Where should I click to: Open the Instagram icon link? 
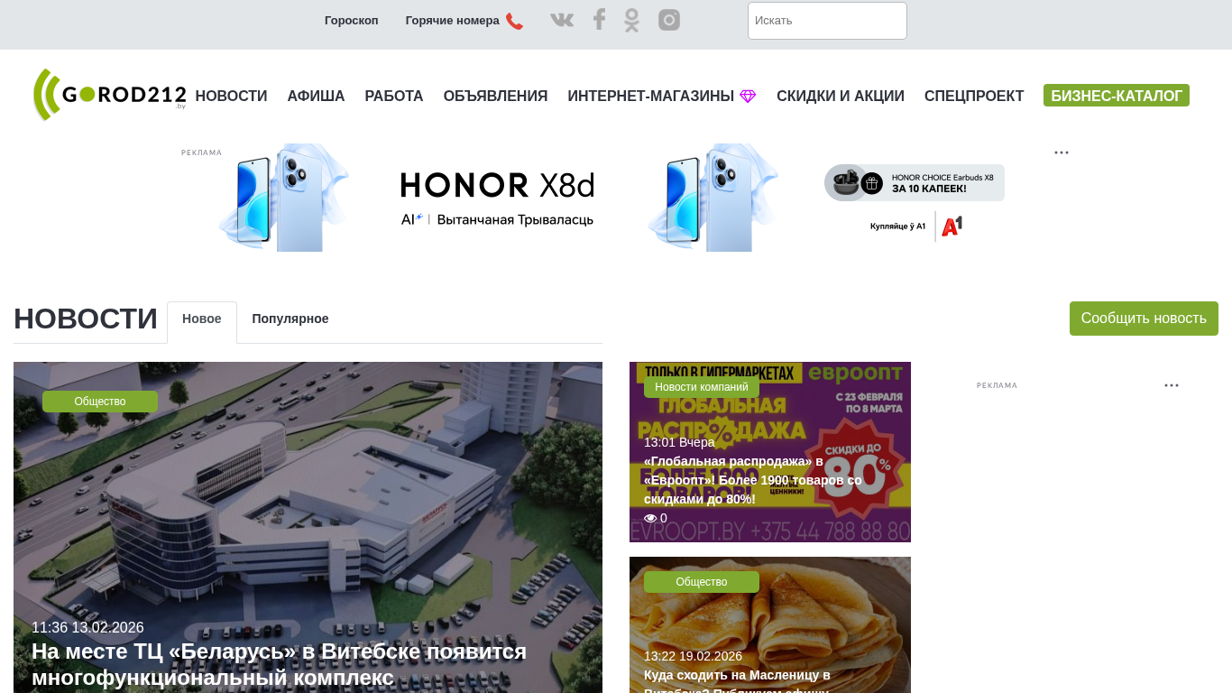(669, 20)
